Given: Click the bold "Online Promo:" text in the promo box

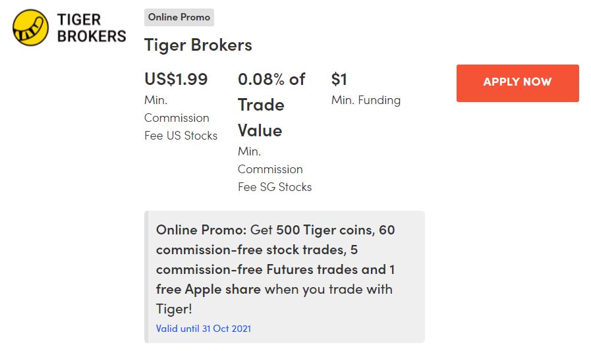Looking at the screenshot, I should [201, 230].
